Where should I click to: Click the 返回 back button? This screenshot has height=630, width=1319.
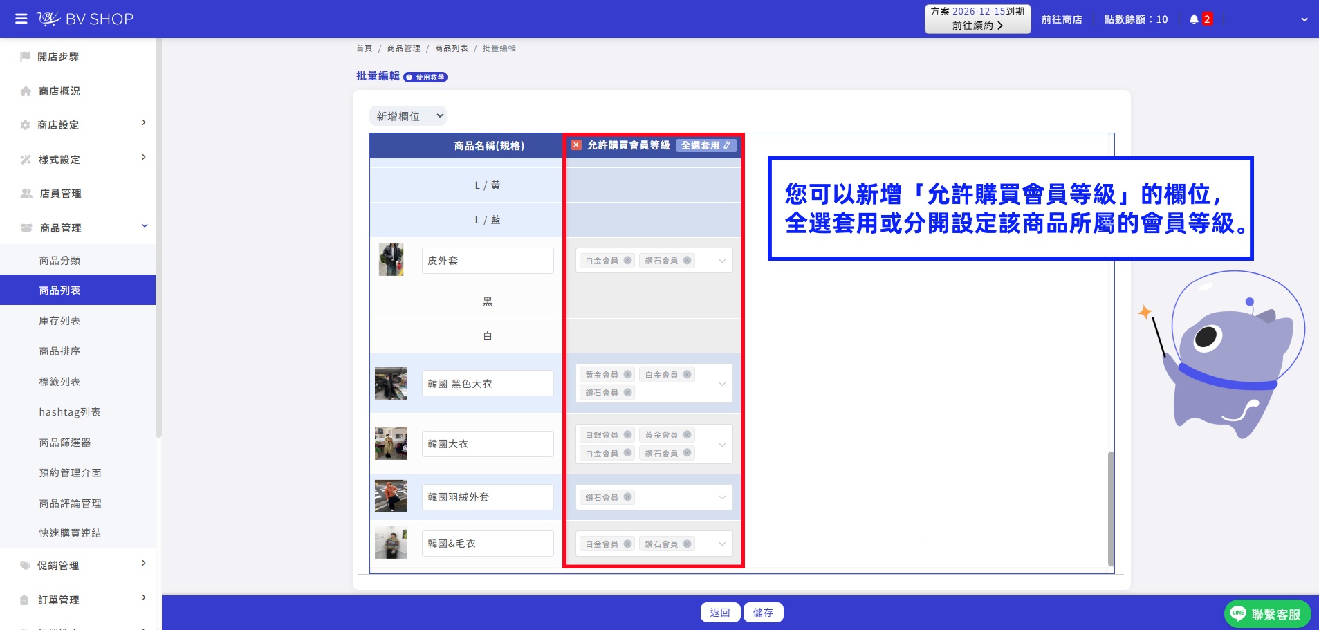pos(720,613)
